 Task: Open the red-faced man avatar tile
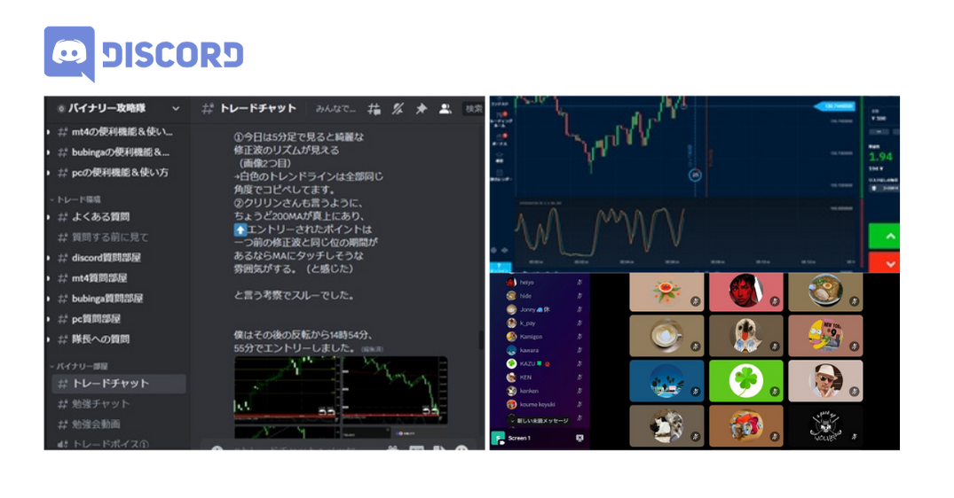[x=746, y=292]
